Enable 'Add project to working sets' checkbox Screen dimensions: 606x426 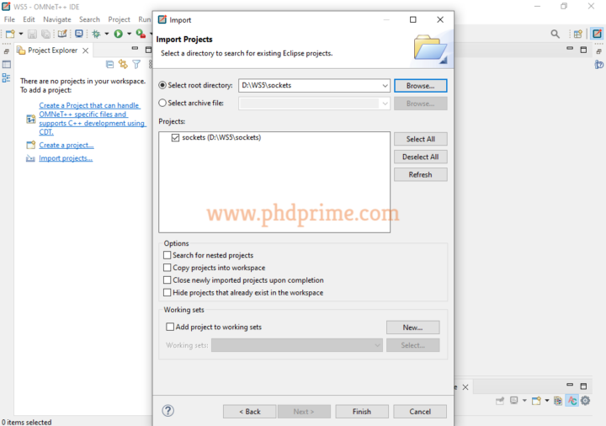[x=170, y=327]
